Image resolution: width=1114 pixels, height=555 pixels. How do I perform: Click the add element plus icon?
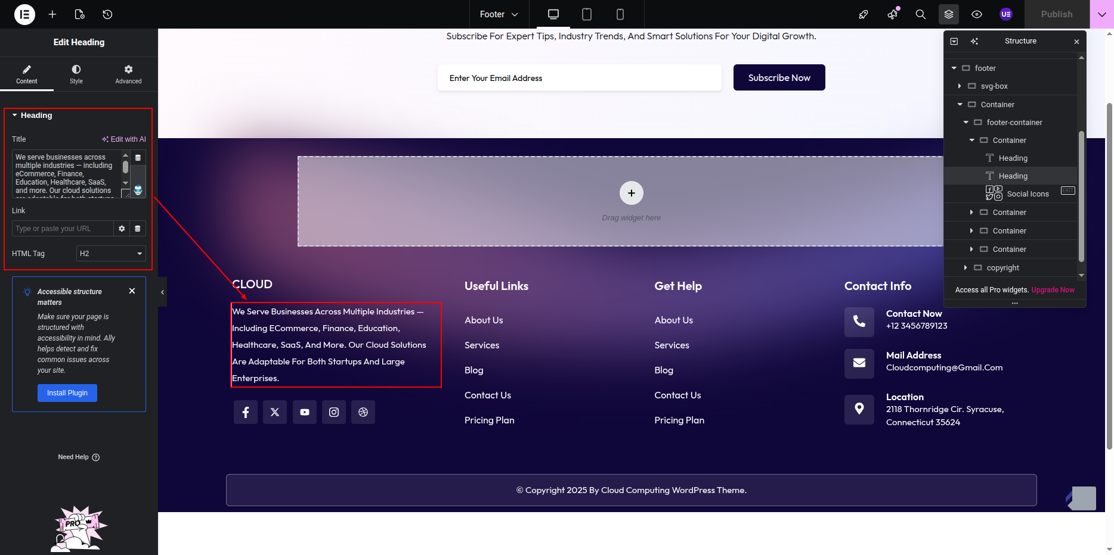[52, 14]
